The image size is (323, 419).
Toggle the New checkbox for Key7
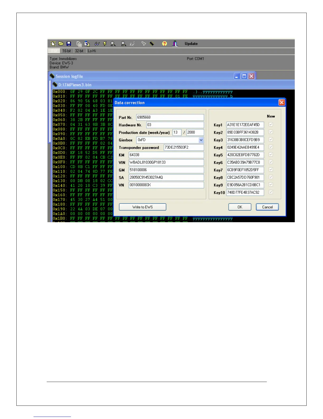pos(271,170)
